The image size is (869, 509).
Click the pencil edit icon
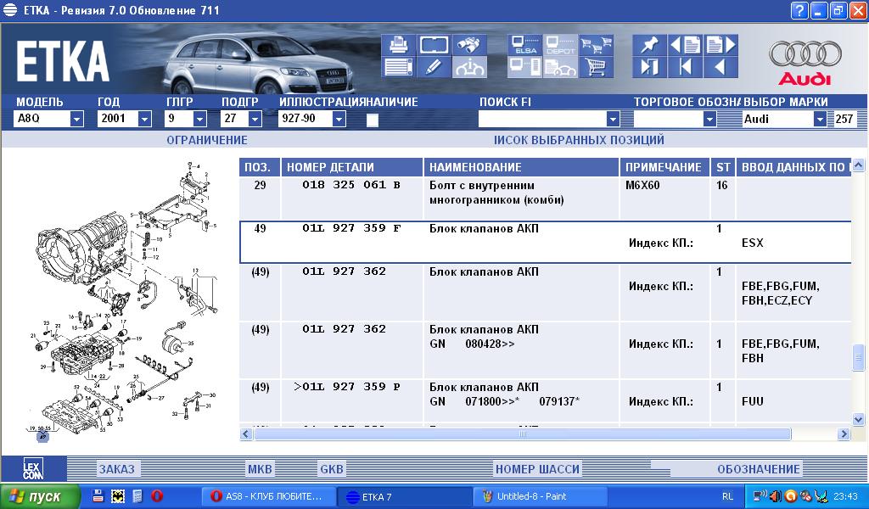pos(433,66)
